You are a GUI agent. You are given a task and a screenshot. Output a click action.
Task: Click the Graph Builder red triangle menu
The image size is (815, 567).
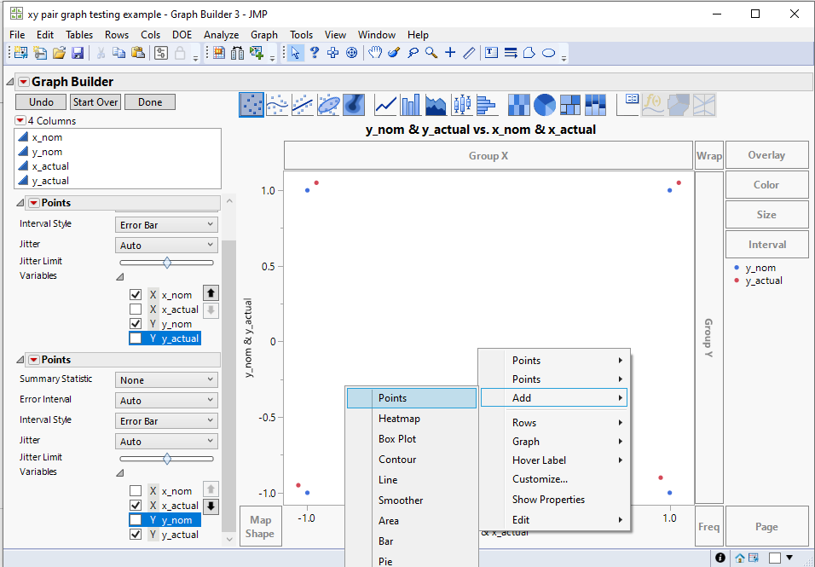click(x=23, y=83)
